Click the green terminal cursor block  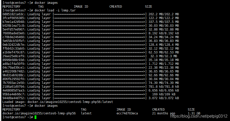tap(35, 117)
